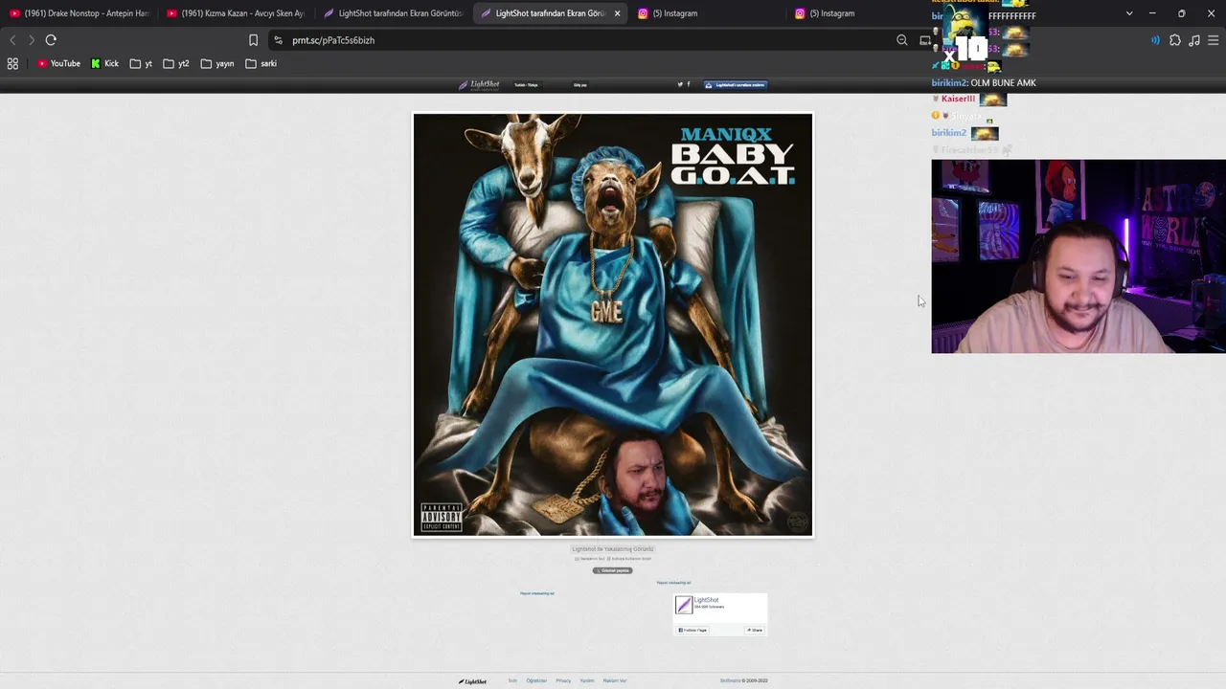Click the LightShot logo in page header
This screenshot has width=1226, height=689.
point(479,85)
